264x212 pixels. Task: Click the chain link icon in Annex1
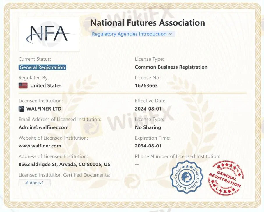(27, 183)
